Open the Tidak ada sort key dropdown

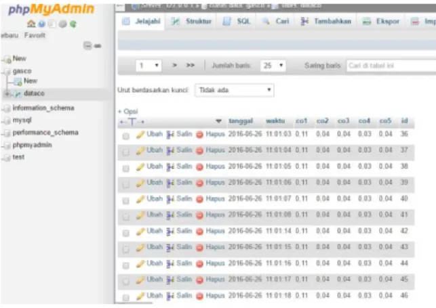tap(235, 90)
